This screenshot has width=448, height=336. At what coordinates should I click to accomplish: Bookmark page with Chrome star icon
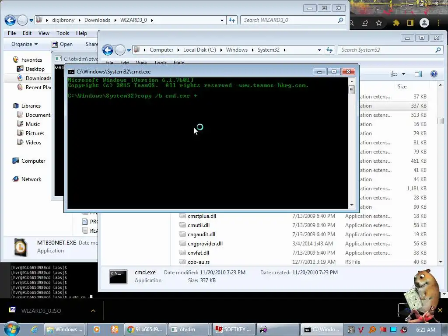click(379, 23)
